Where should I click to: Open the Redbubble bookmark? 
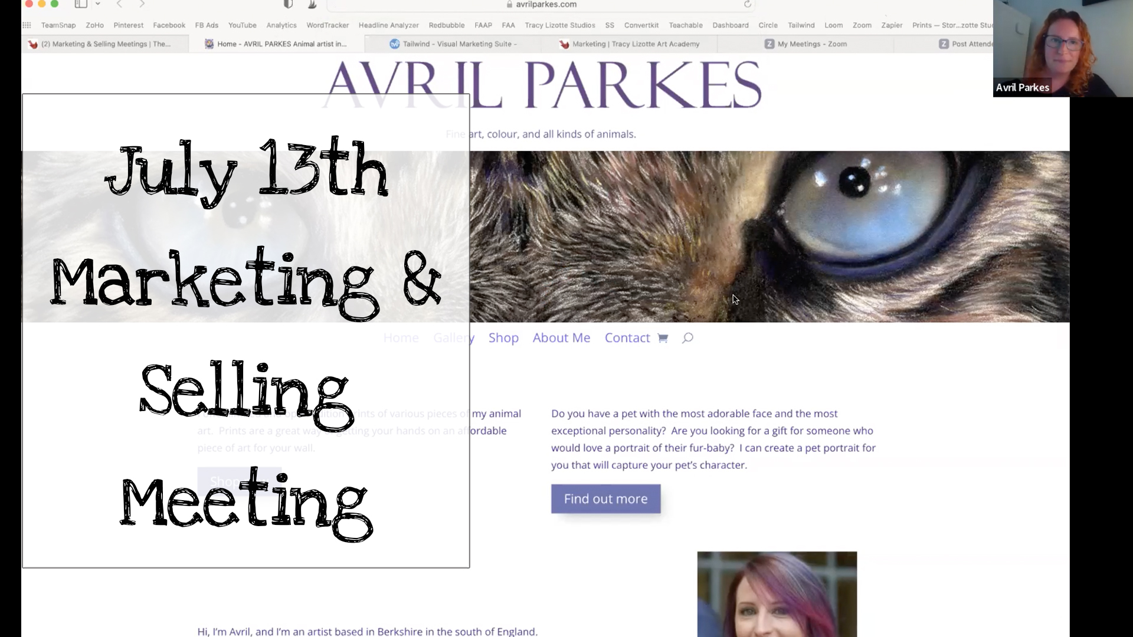[x=447, y=25]
